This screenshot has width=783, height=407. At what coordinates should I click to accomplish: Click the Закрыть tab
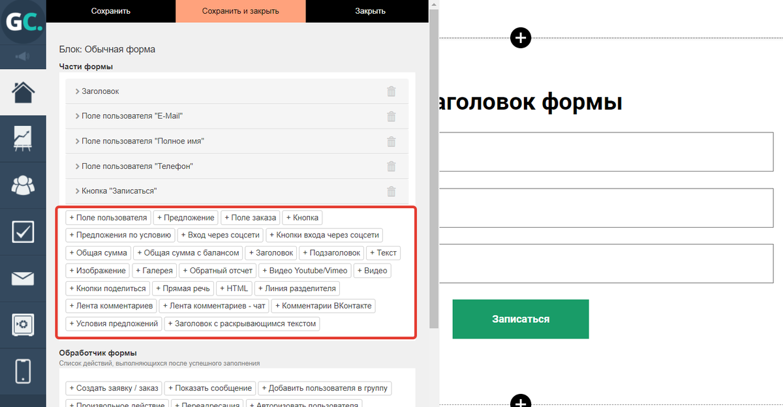pos(370,11)
